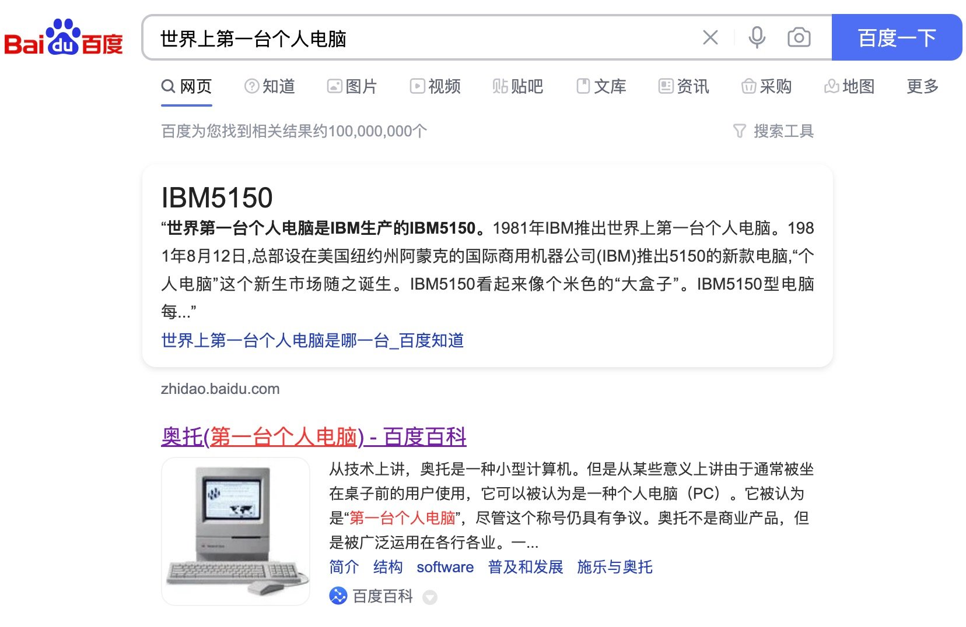
Task: Select the 文库 tab
Action: [601, 86]
